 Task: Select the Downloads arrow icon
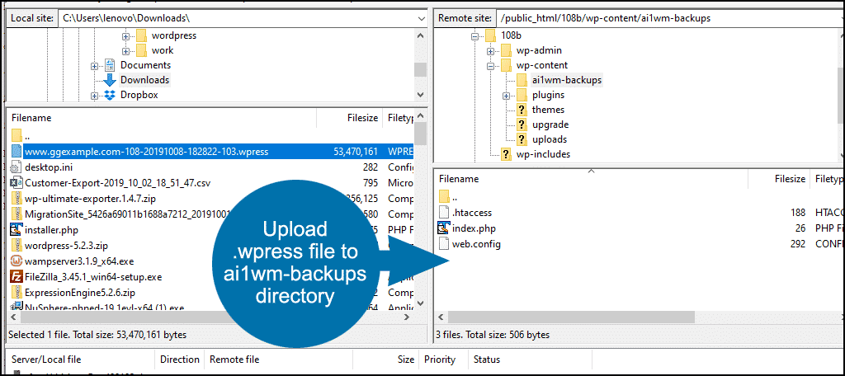(x=110, y=80)
